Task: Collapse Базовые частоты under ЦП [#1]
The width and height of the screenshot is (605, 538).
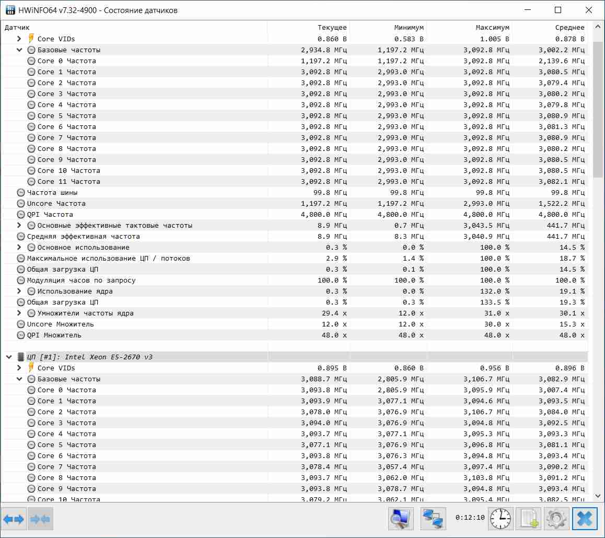Action: (19, 379)
